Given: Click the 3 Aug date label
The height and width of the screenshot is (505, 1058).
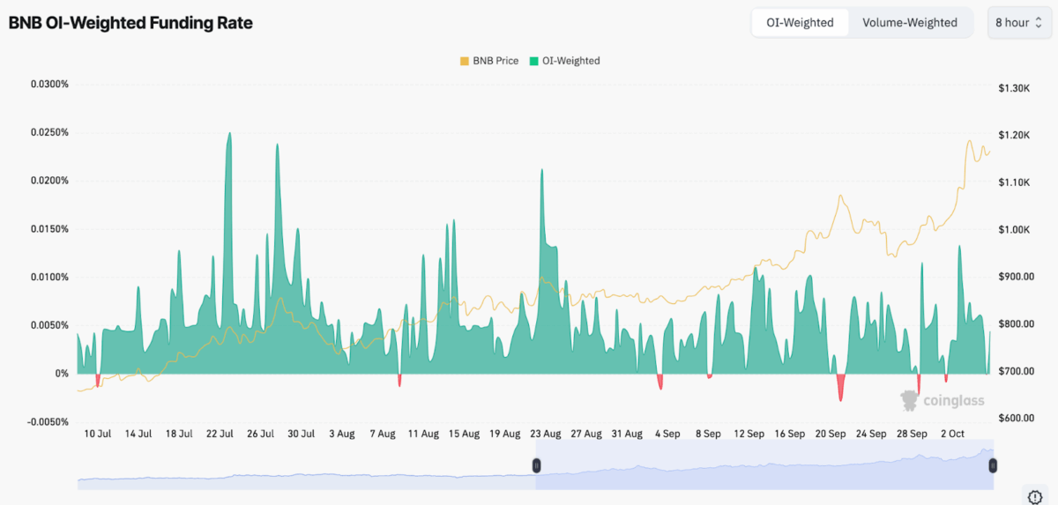Looking at the screenshot, I should [342, 434].
